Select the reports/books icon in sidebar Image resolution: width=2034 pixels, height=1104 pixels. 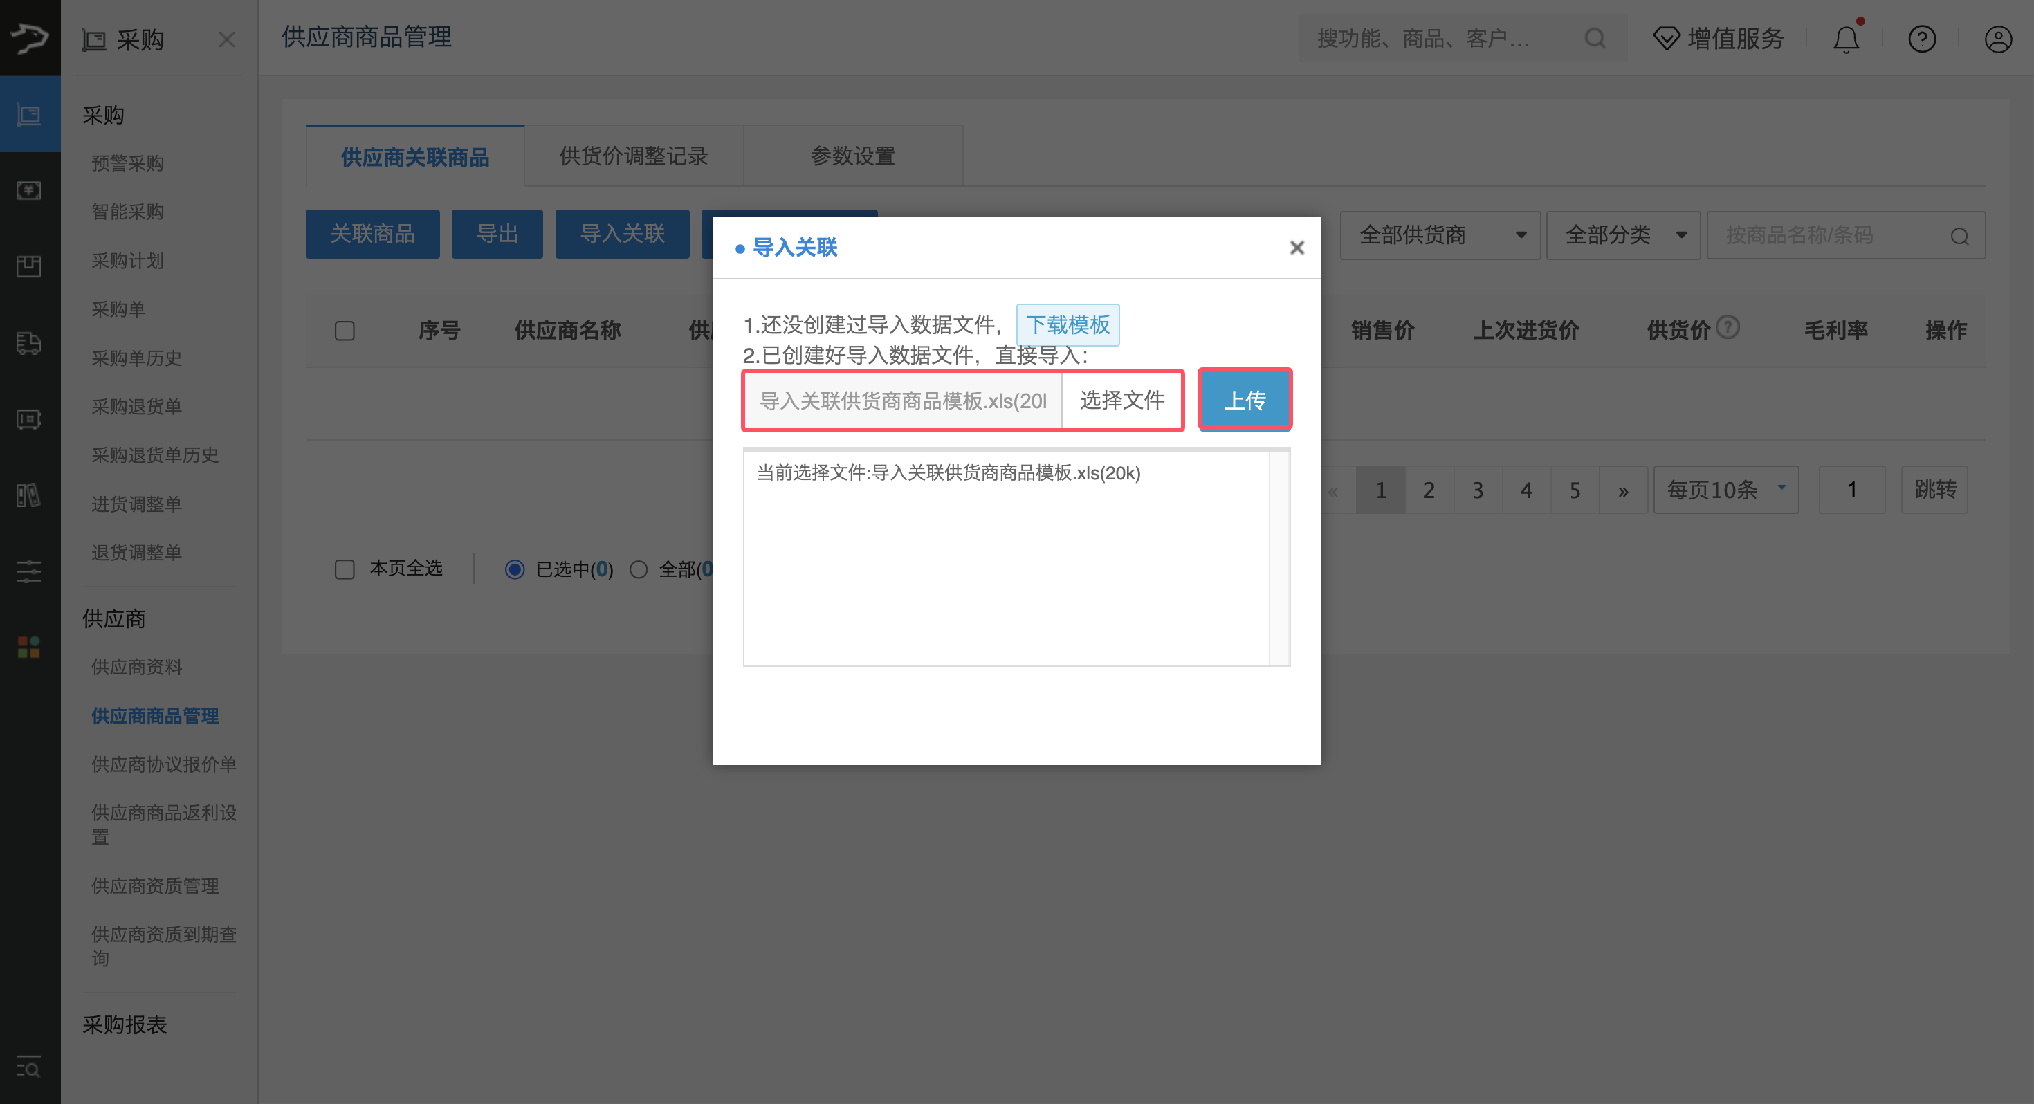pos(29,495)
